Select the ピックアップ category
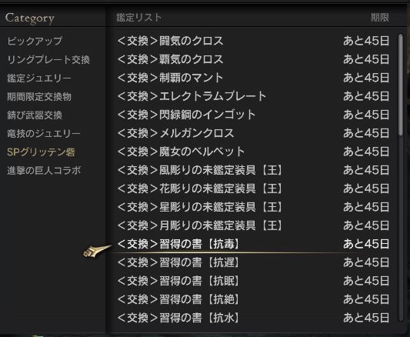The image size is (410, 337). [35, 41]
